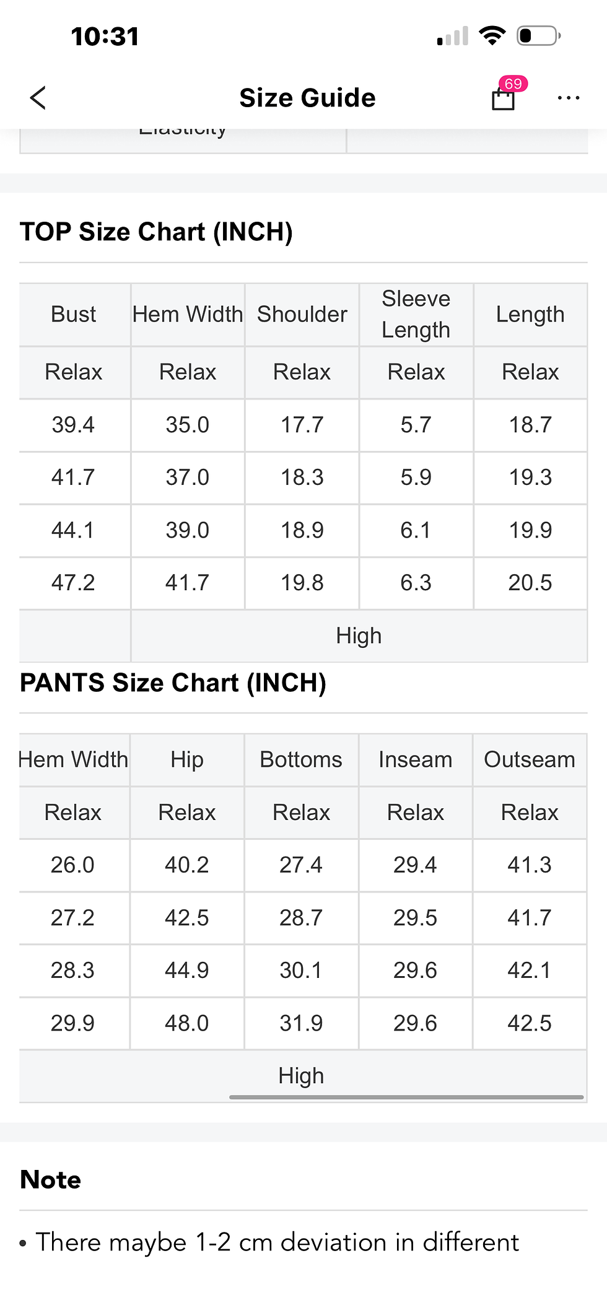The height and width of the screenshot is (1313, 607).
Task: Tap the Sleeve Length column header
Action: point(416,315)
